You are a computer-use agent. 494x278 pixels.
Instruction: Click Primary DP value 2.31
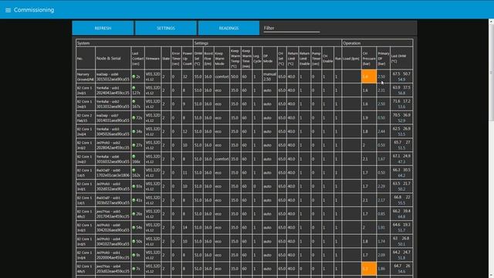pos(381,90)
